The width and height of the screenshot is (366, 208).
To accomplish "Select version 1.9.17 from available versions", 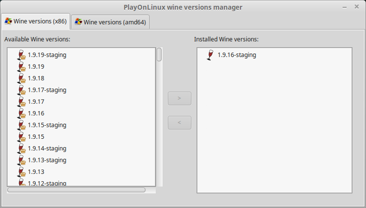I will point(36,102).
